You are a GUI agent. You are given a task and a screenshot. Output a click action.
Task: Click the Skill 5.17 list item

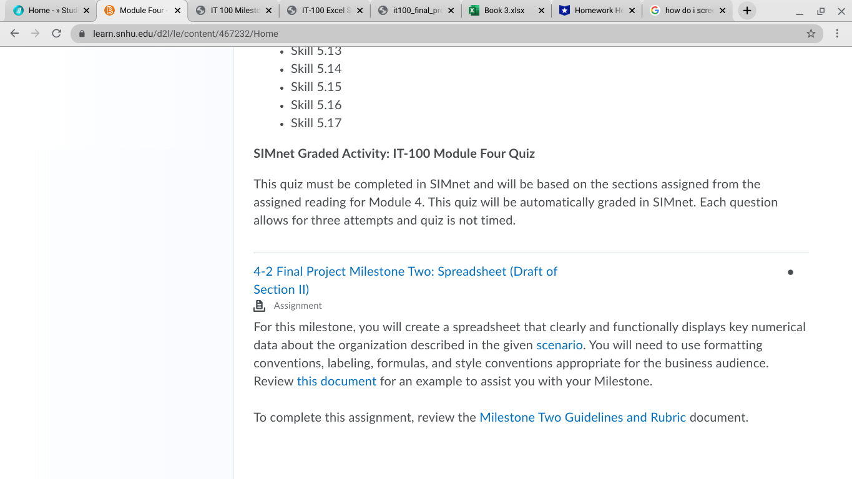point(316,123)
